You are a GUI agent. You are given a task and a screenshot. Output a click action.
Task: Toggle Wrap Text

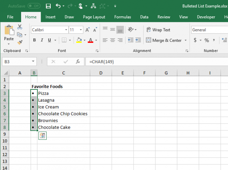coord(158,30)
